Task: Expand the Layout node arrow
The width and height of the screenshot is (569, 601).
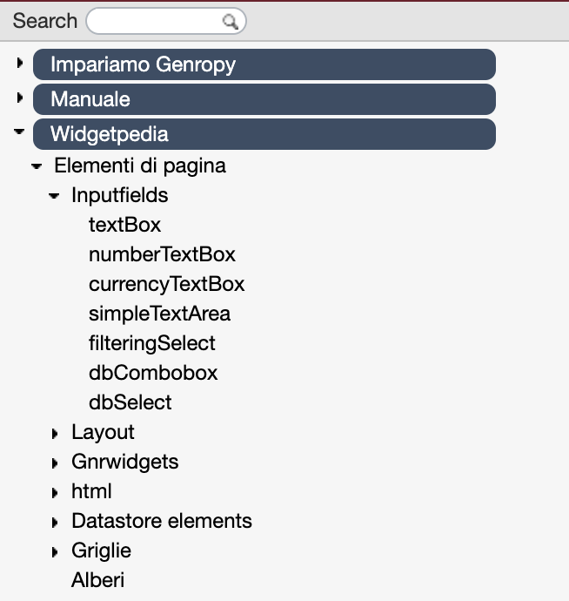Action: 55,434
